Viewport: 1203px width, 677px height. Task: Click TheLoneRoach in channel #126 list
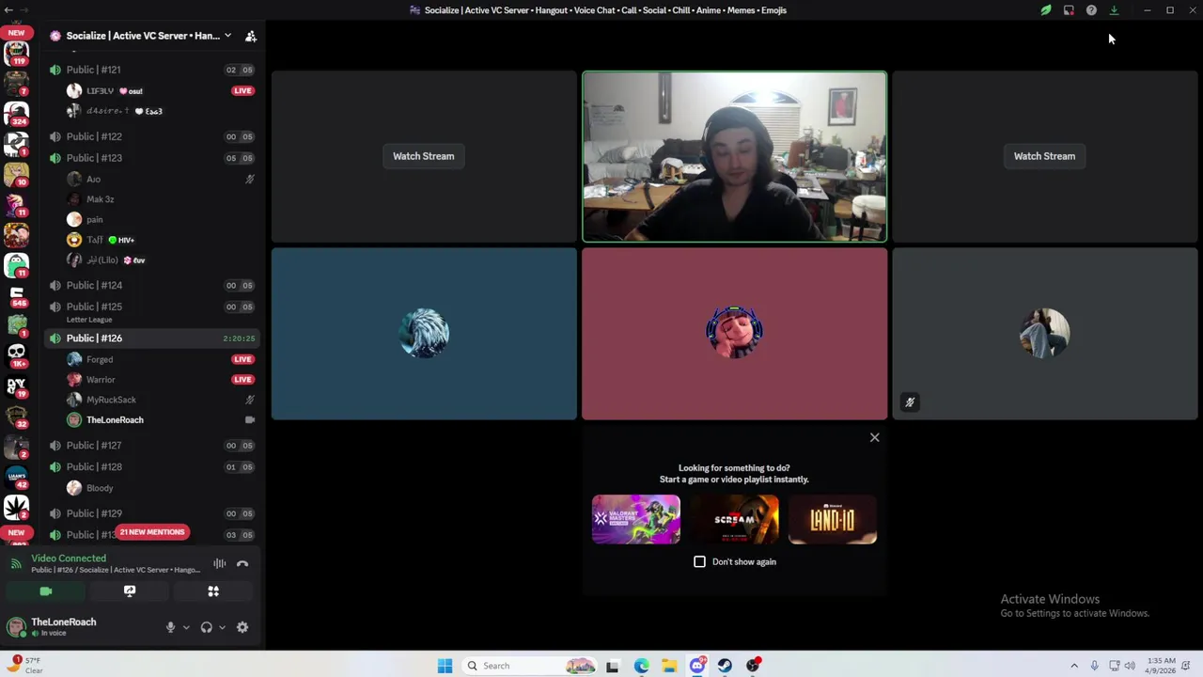click(x=161, y=420)
